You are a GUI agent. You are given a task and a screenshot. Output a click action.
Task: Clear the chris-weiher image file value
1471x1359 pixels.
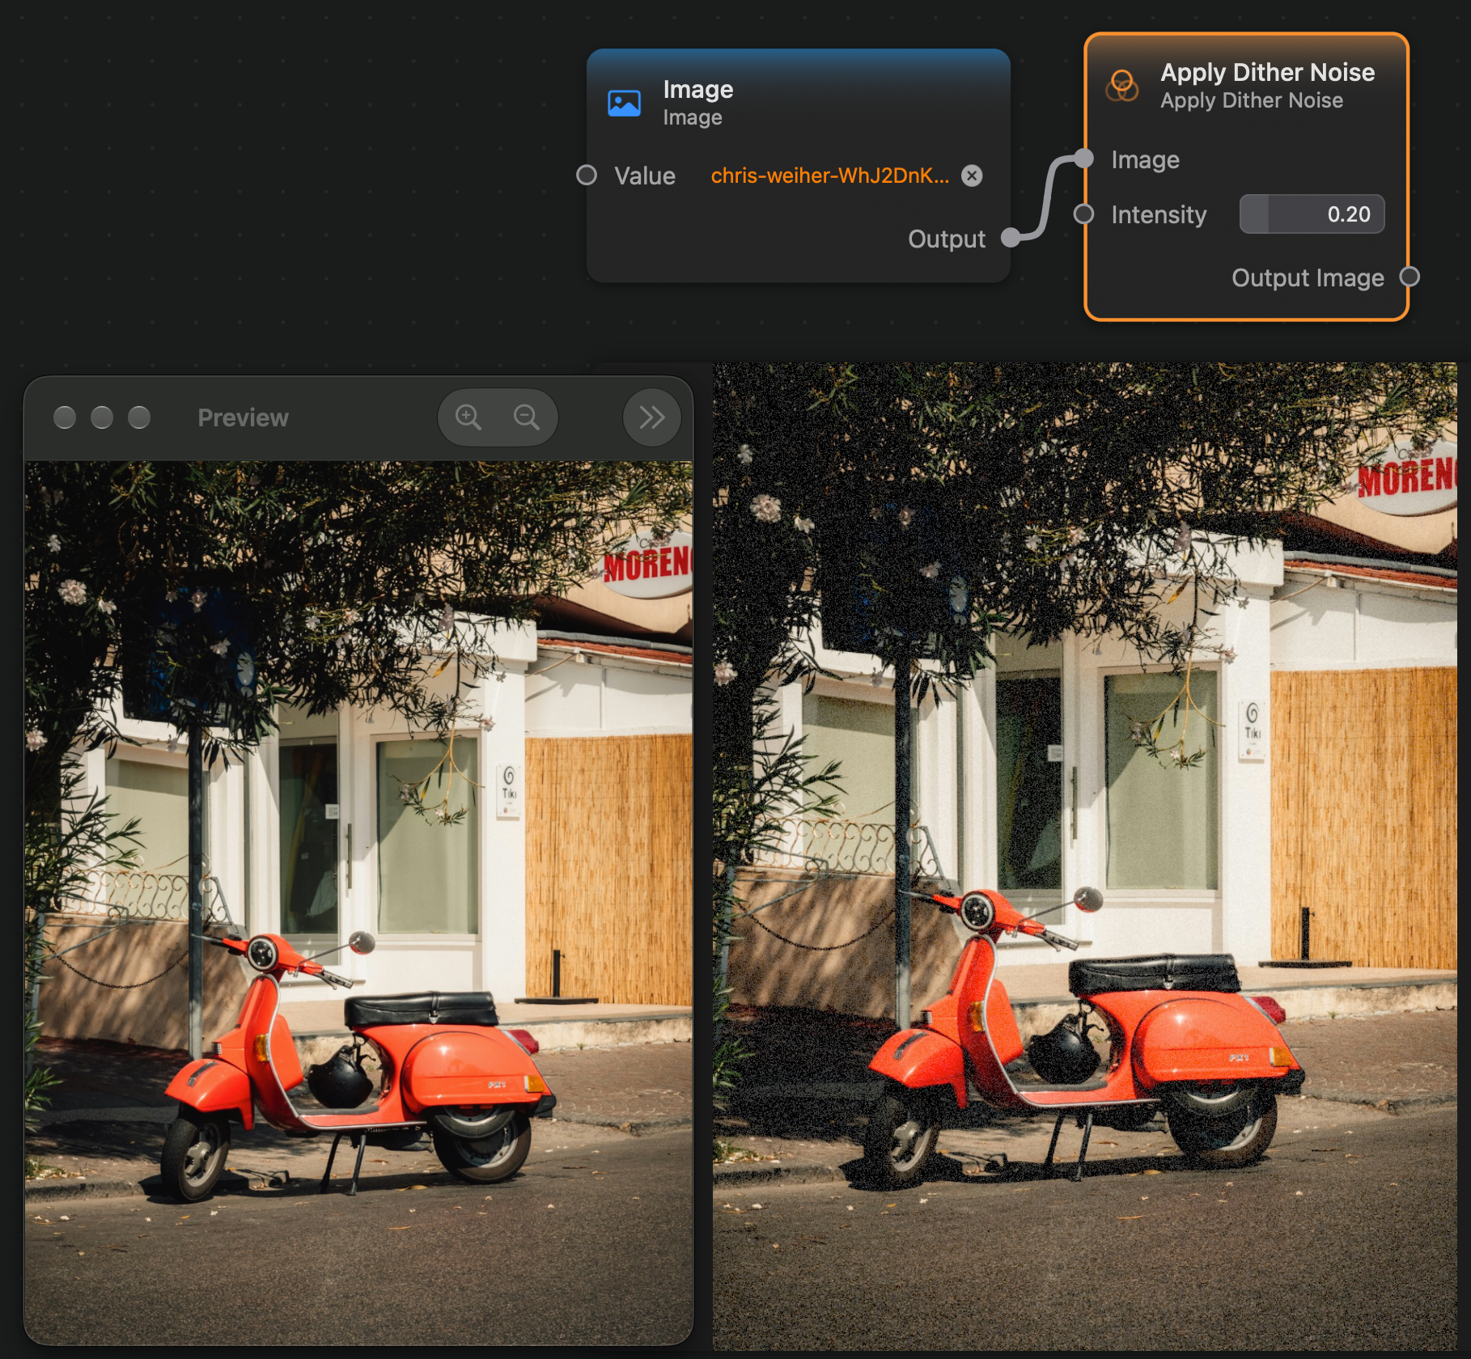click(972, 176)
